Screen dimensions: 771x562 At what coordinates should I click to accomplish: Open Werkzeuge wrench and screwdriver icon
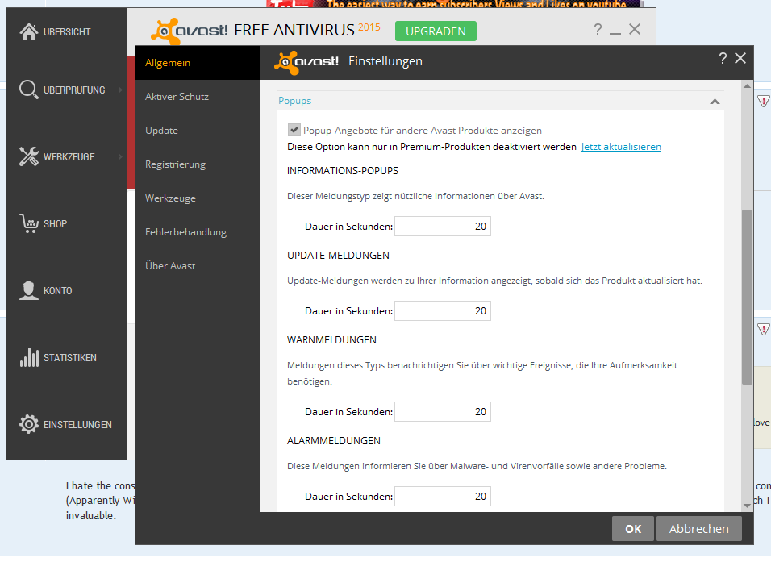click(x=28, y=156)
